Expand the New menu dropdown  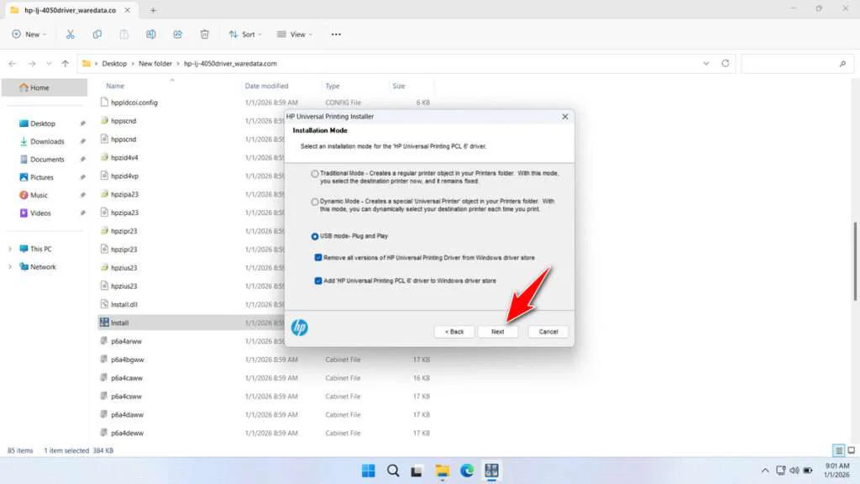click(x=29, y=34)
